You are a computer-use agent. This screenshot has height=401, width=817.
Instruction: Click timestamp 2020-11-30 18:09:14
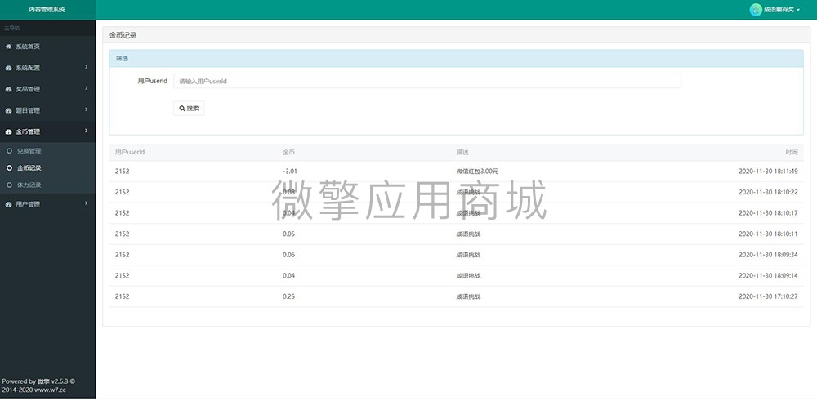click(x=769, y=275)
